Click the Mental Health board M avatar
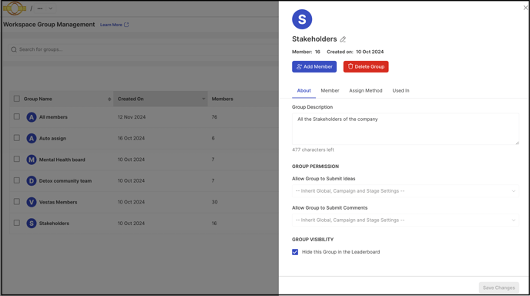 (32, 160)
